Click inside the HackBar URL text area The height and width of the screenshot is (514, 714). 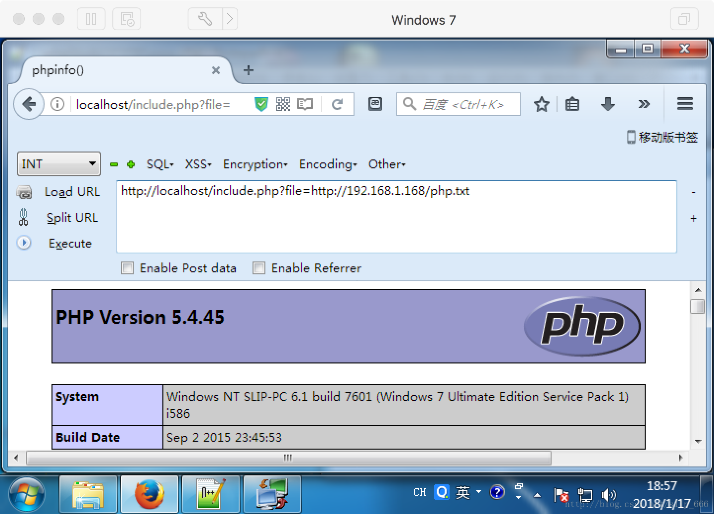pos(397,217)
